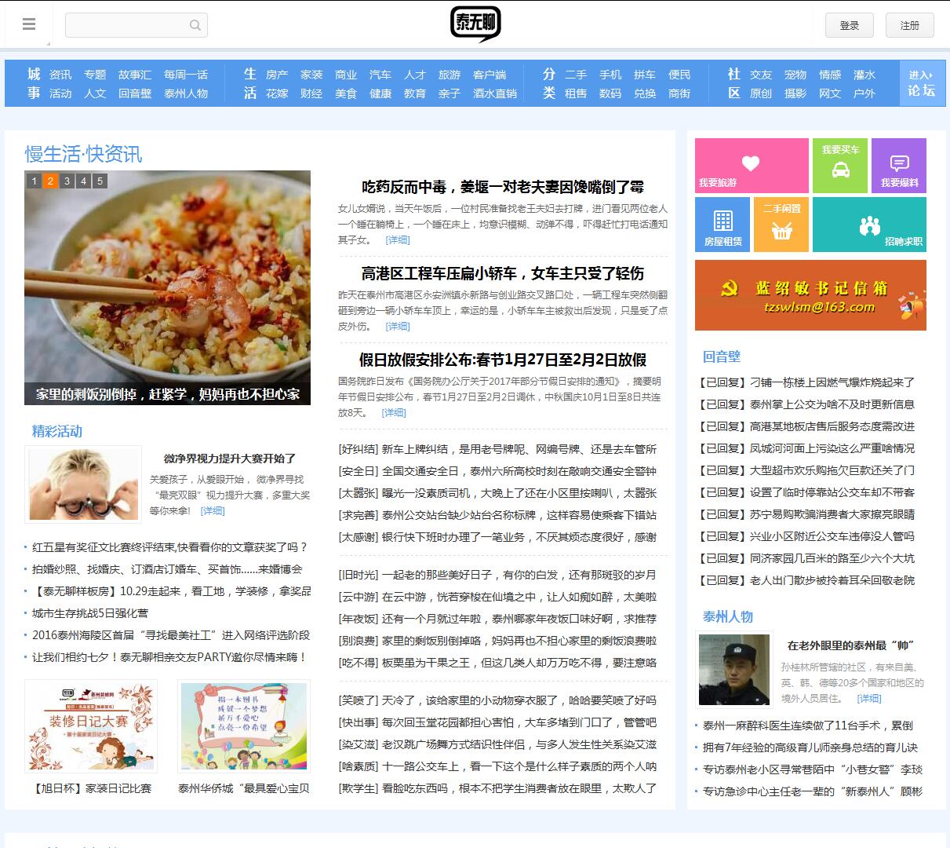Open headline 高港区工程车压扁小轿车
The height and width of the screenshot is (848, 950).
coord(503,273)
